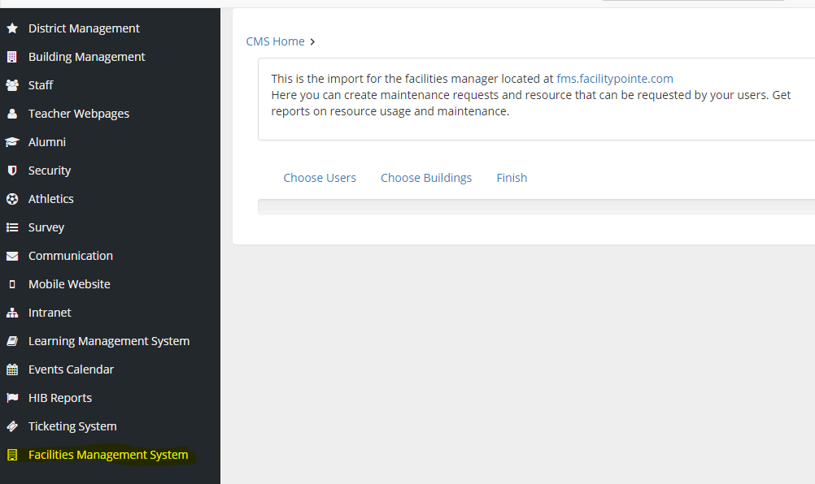Click the shield icon beside Security

pyautogui.click(x=12, y=171)
